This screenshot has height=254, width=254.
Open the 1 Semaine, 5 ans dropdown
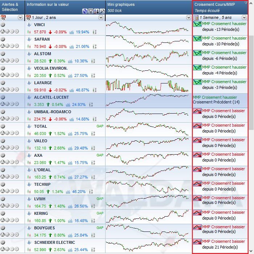tap(244, 17)
